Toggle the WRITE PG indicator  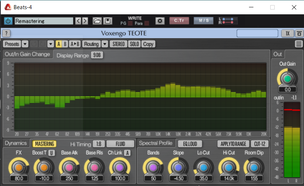pyautogui.click(x=130, y=23)
